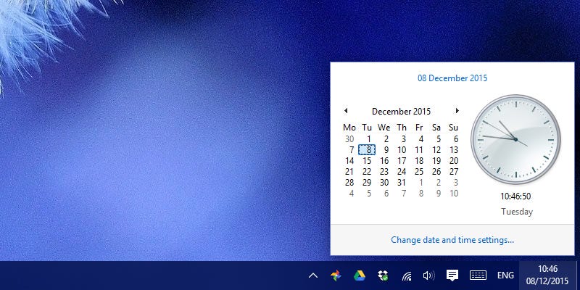The image size is (580, 290).
Task: Select December 24 in calendar
Action: 402,172
